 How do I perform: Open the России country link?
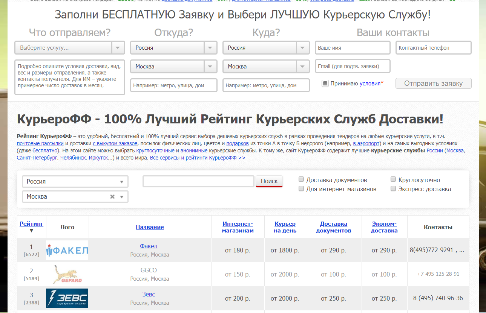[x=435, y=150]
